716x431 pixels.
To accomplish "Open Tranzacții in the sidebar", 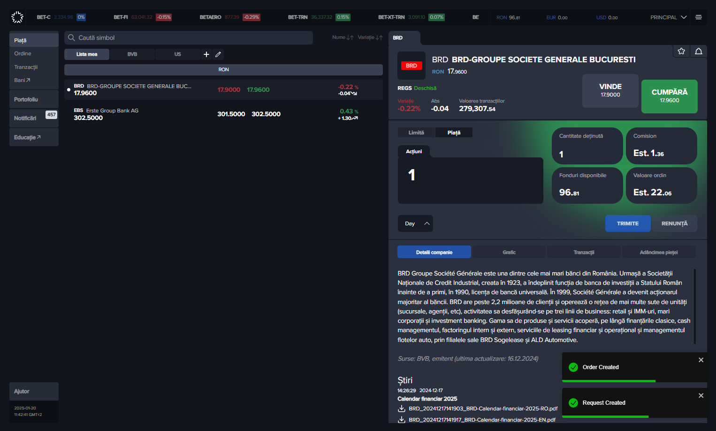I will [x=26, y=67].
